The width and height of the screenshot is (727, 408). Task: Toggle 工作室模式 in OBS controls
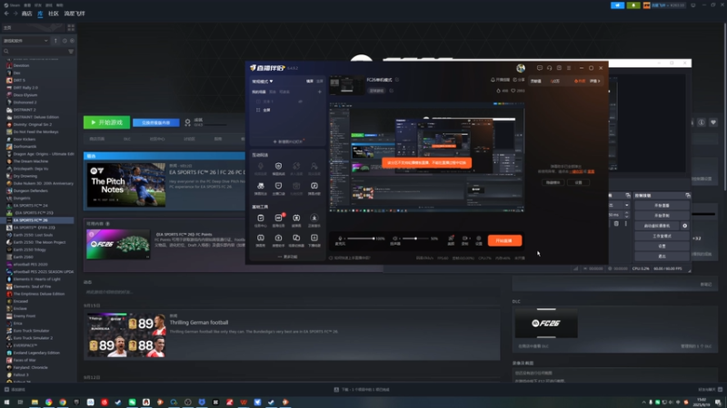point(662,236)
